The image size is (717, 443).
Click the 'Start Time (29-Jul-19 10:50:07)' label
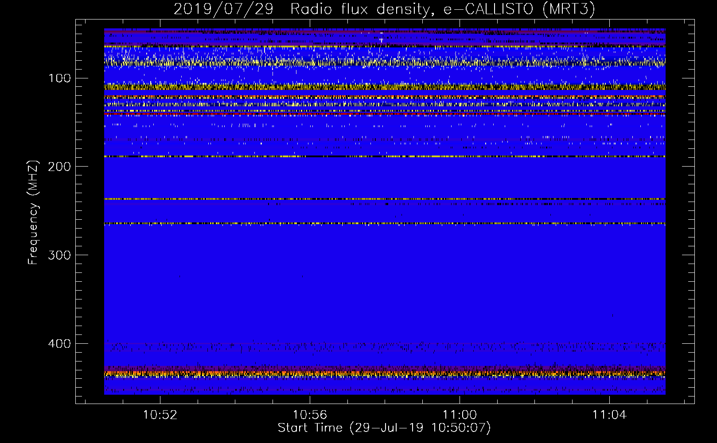[x=384, y=428]
